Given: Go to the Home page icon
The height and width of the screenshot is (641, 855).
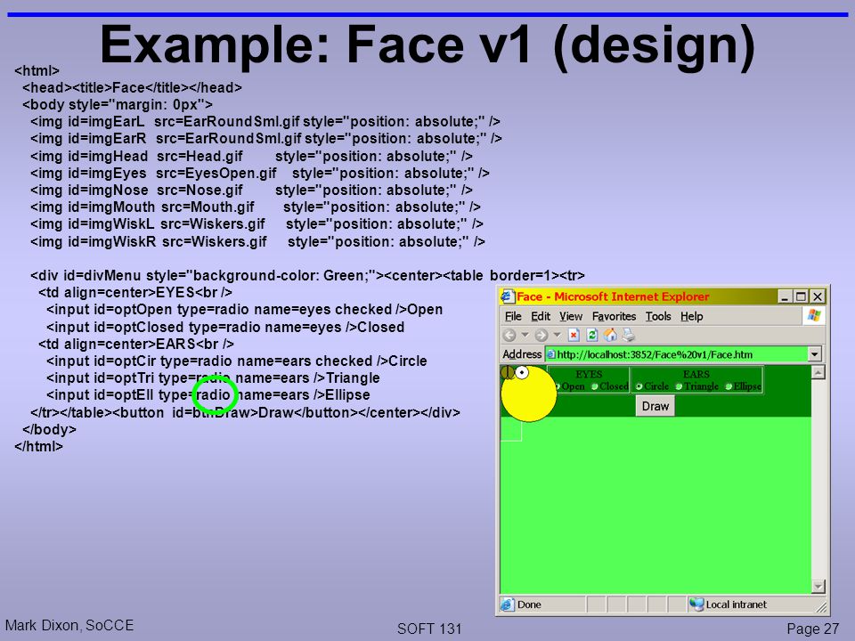Looking at the screenshot, I should click(x=611, y=335).
